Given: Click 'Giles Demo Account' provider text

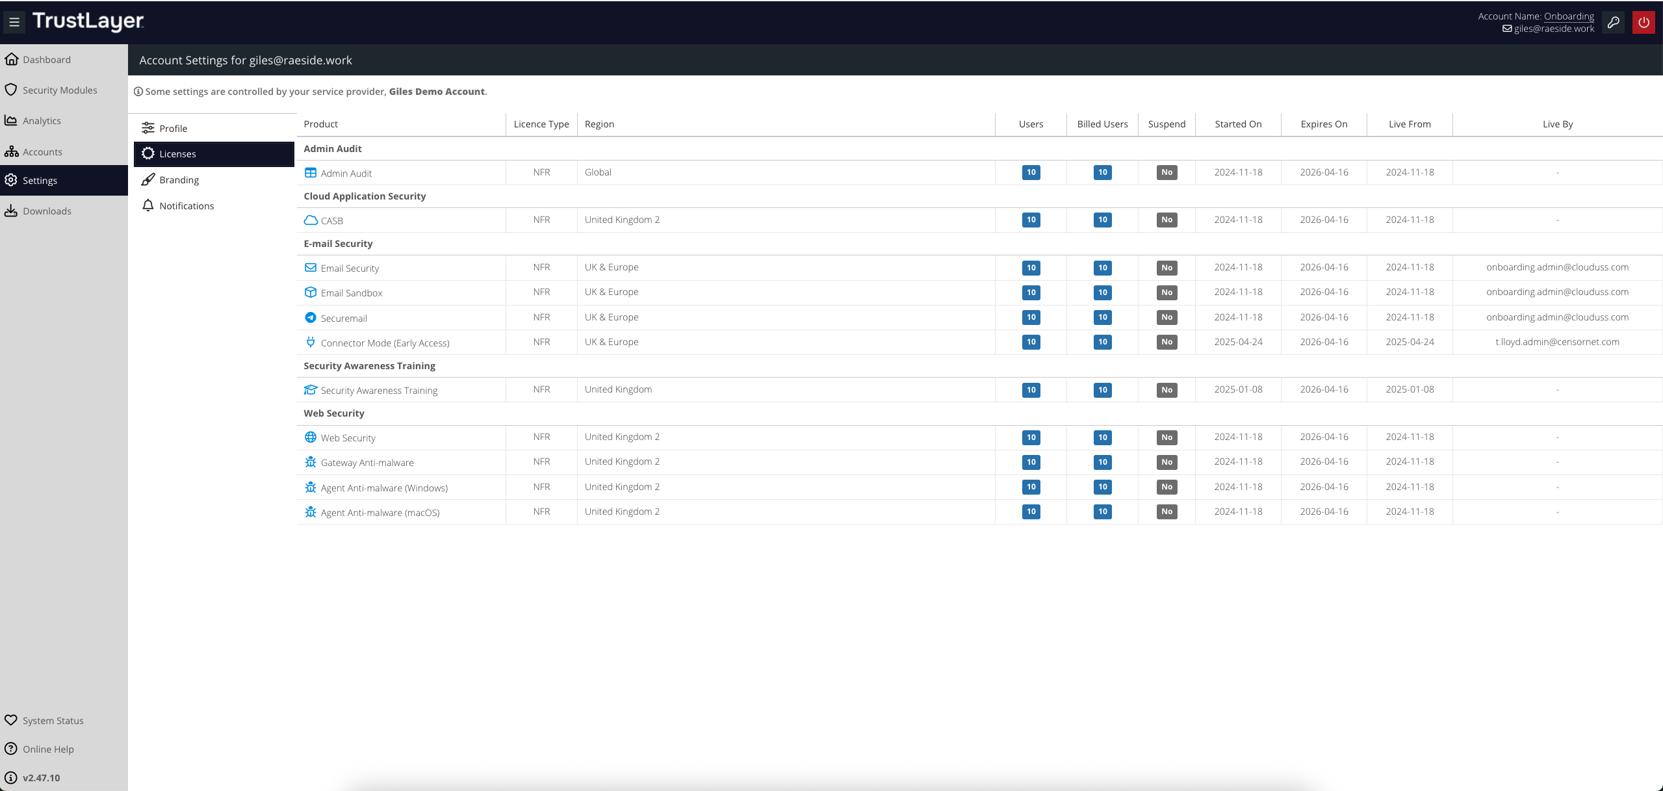Looking at the screenshot, I should pos(437,92).
